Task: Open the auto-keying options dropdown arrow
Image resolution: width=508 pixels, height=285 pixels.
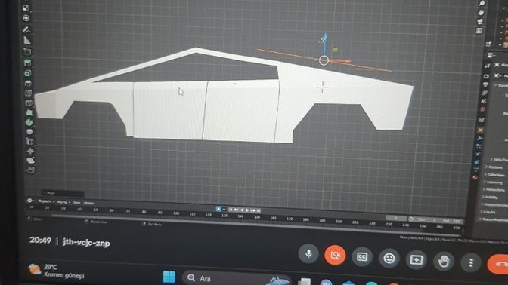Action: click(224, 210)
